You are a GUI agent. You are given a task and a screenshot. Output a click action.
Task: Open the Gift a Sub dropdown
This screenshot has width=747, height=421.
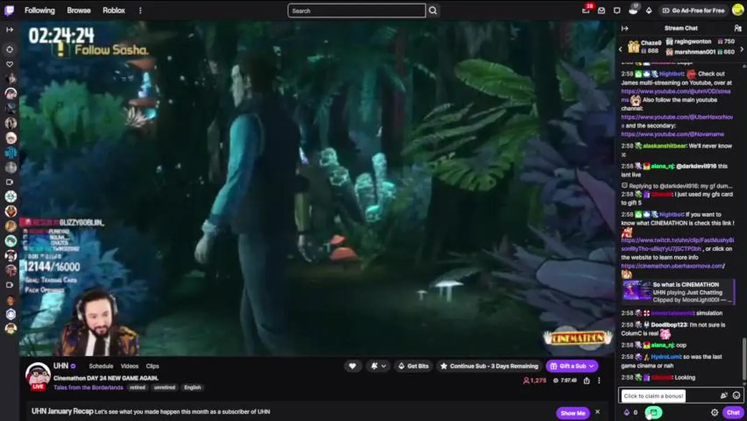pyautogui.click(x=572, y=366)
